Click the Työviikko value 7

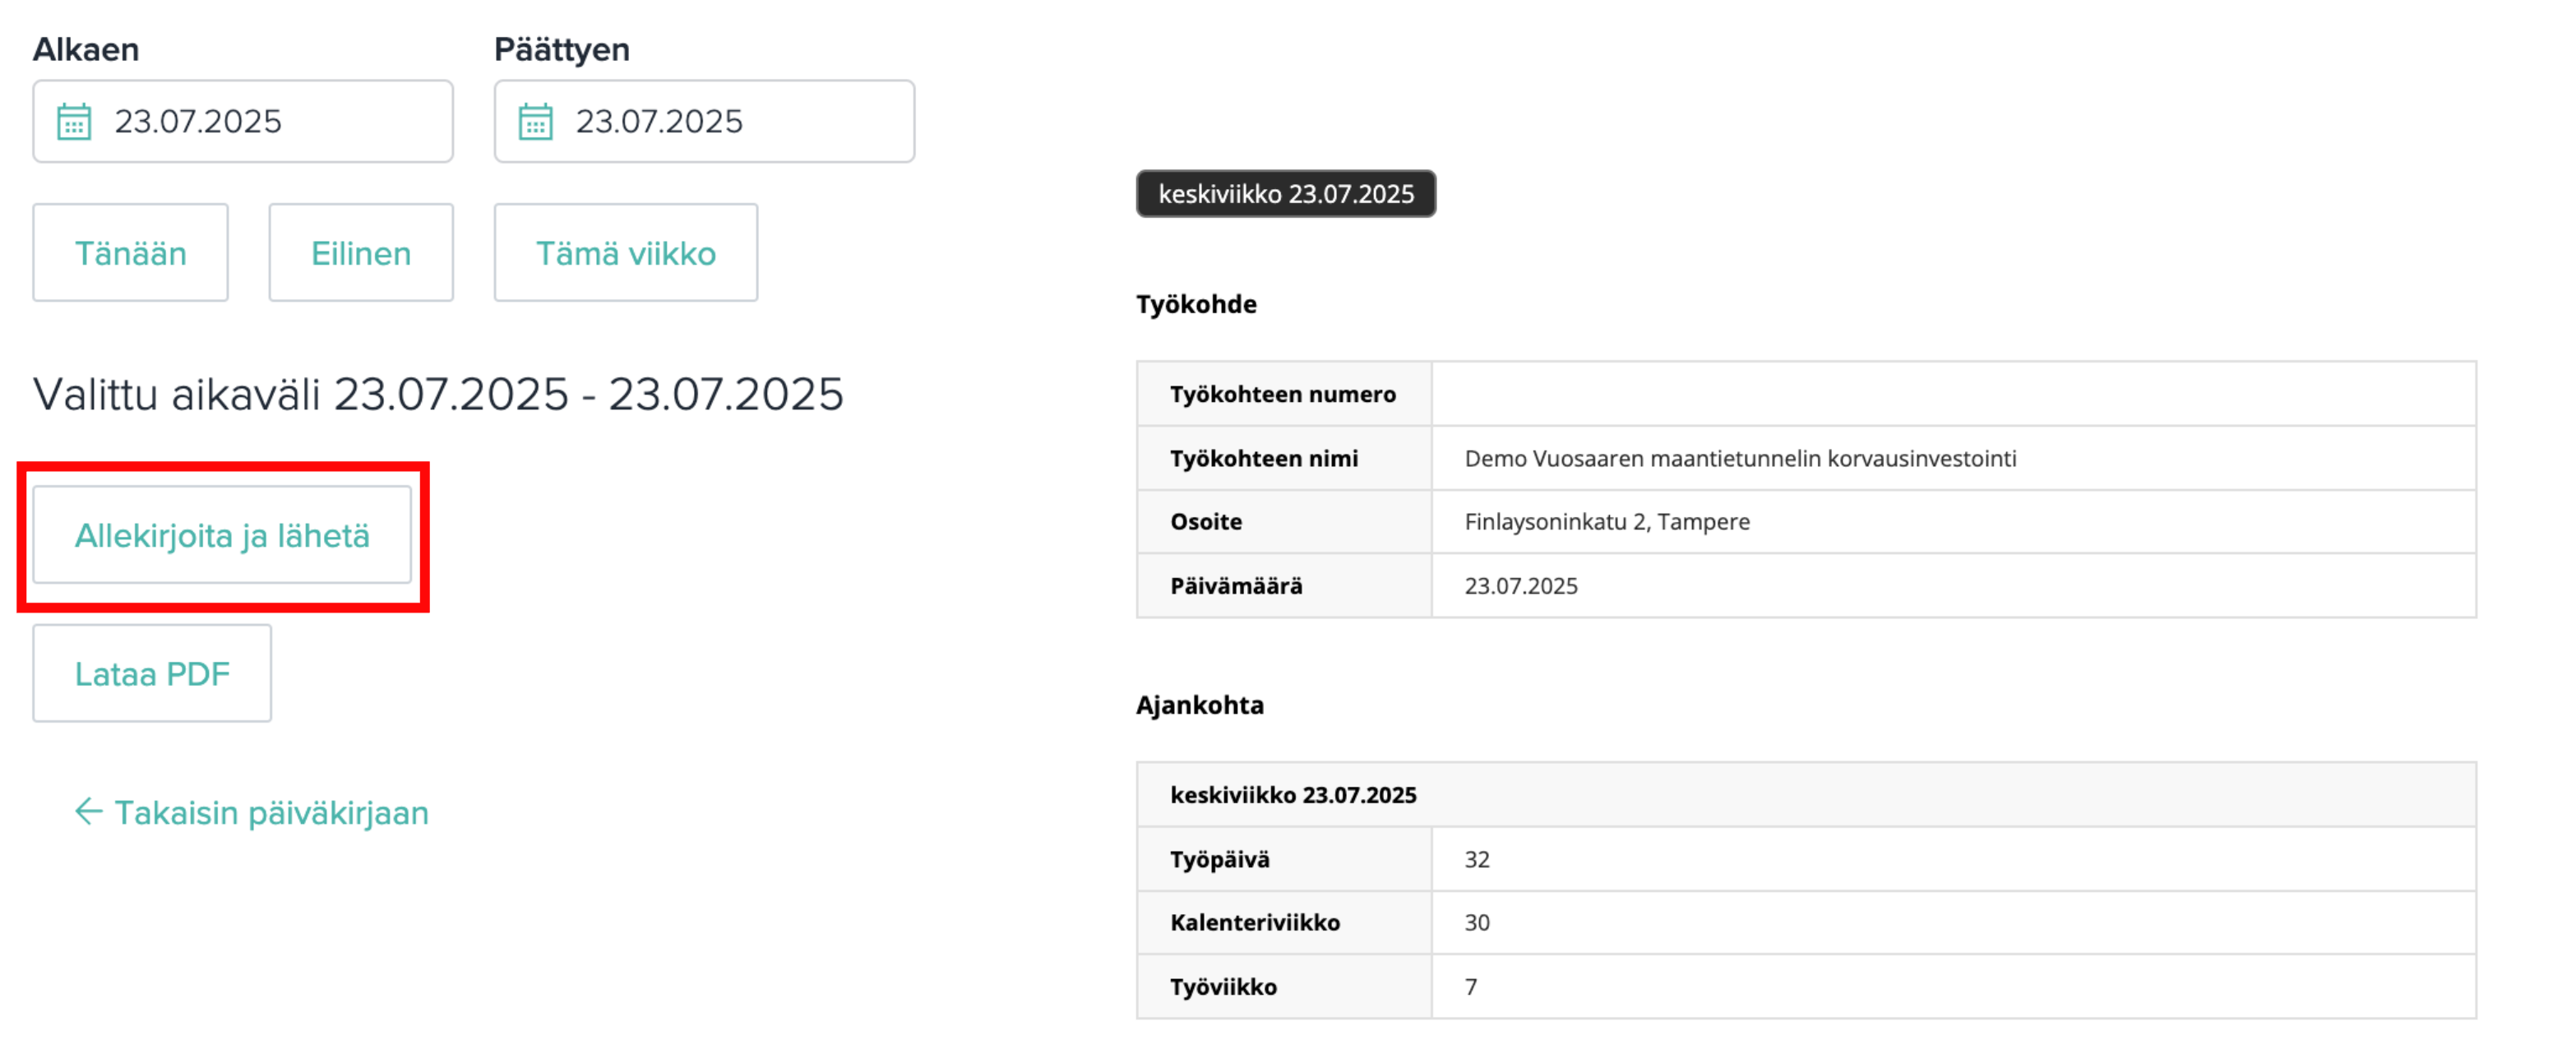click(1471, 987)
